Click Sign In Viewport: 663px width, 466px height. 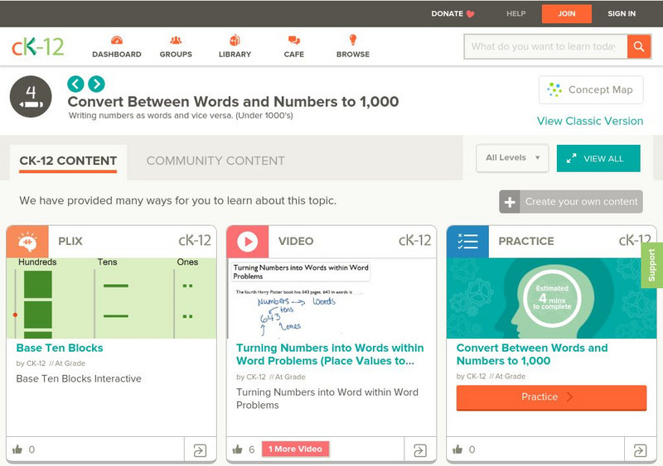(622, 13)
